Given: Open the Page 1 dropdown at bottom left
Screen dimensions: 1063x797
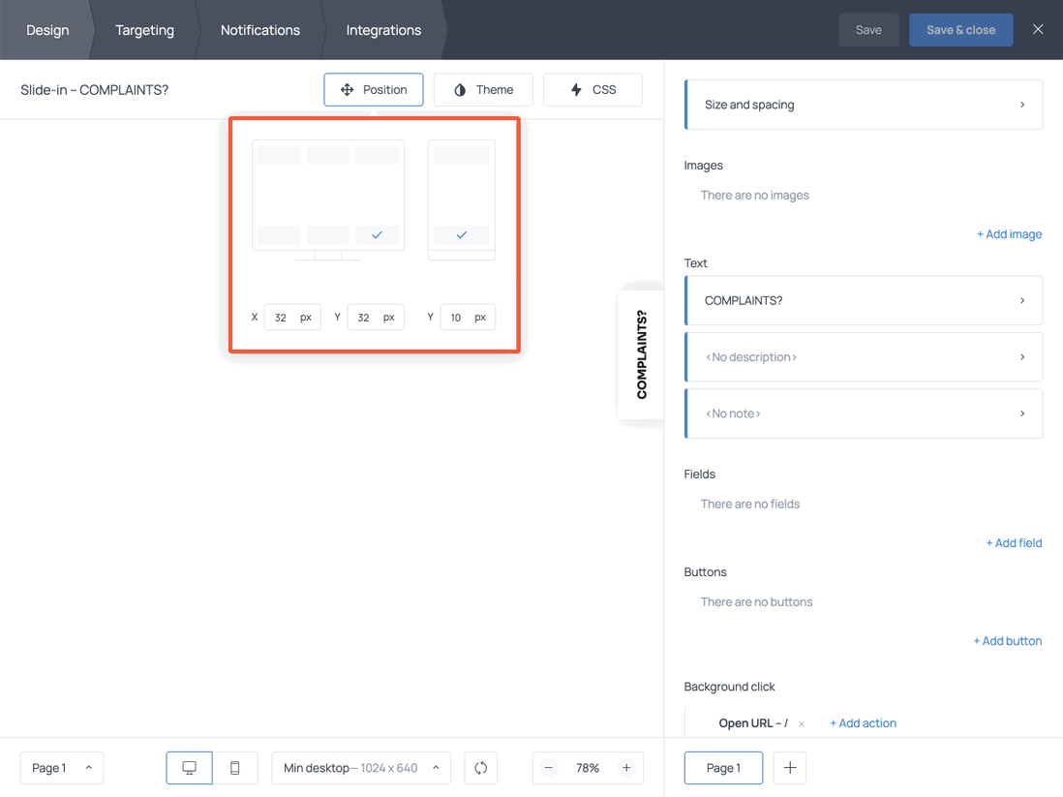Looking at the screenshot, I should pyautogui.click(x=61, y=767).
